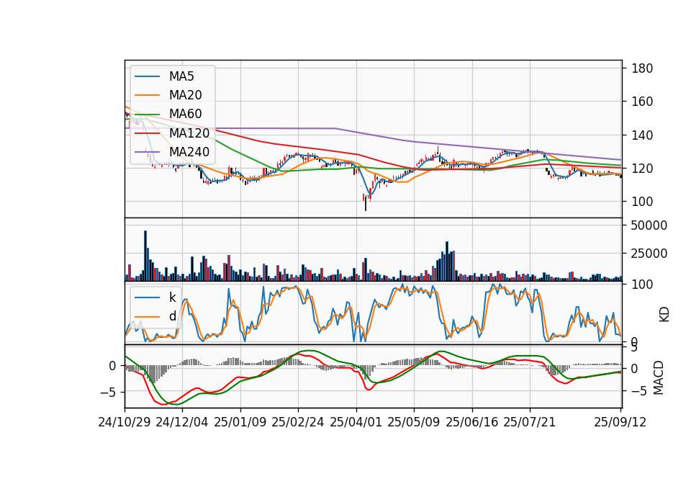Click the 140 price axis tick
The width and height of the screenshot is (691, 497).
pos(642,135)
